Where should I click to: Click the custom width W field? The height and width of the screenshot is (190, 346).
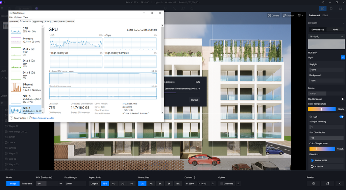pyautogui.click(x=191, y=184)
